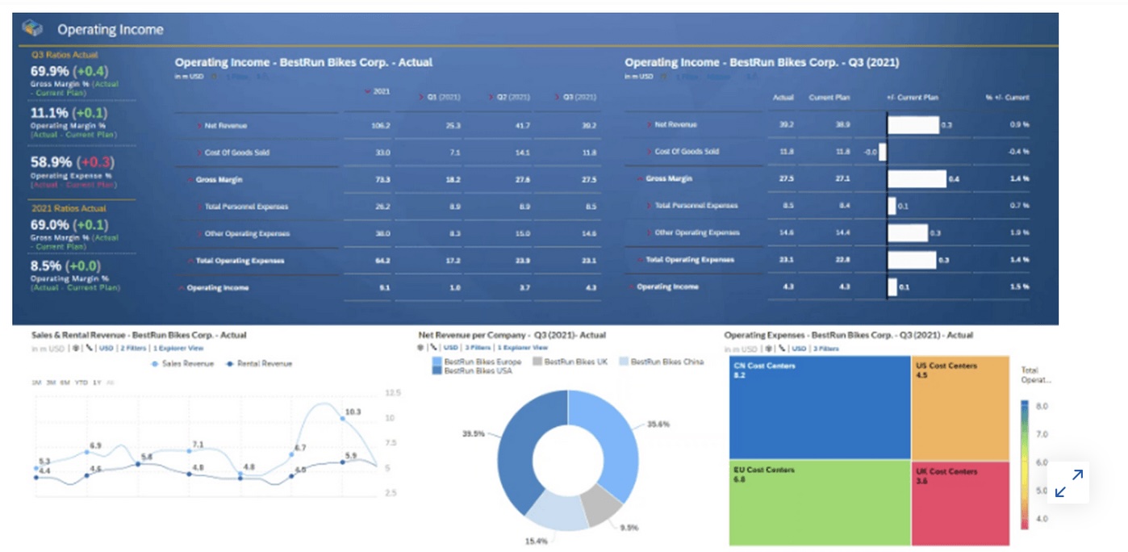Expand Total Personnel Expenses row in Q3 (2021) table

coord(649,206)
